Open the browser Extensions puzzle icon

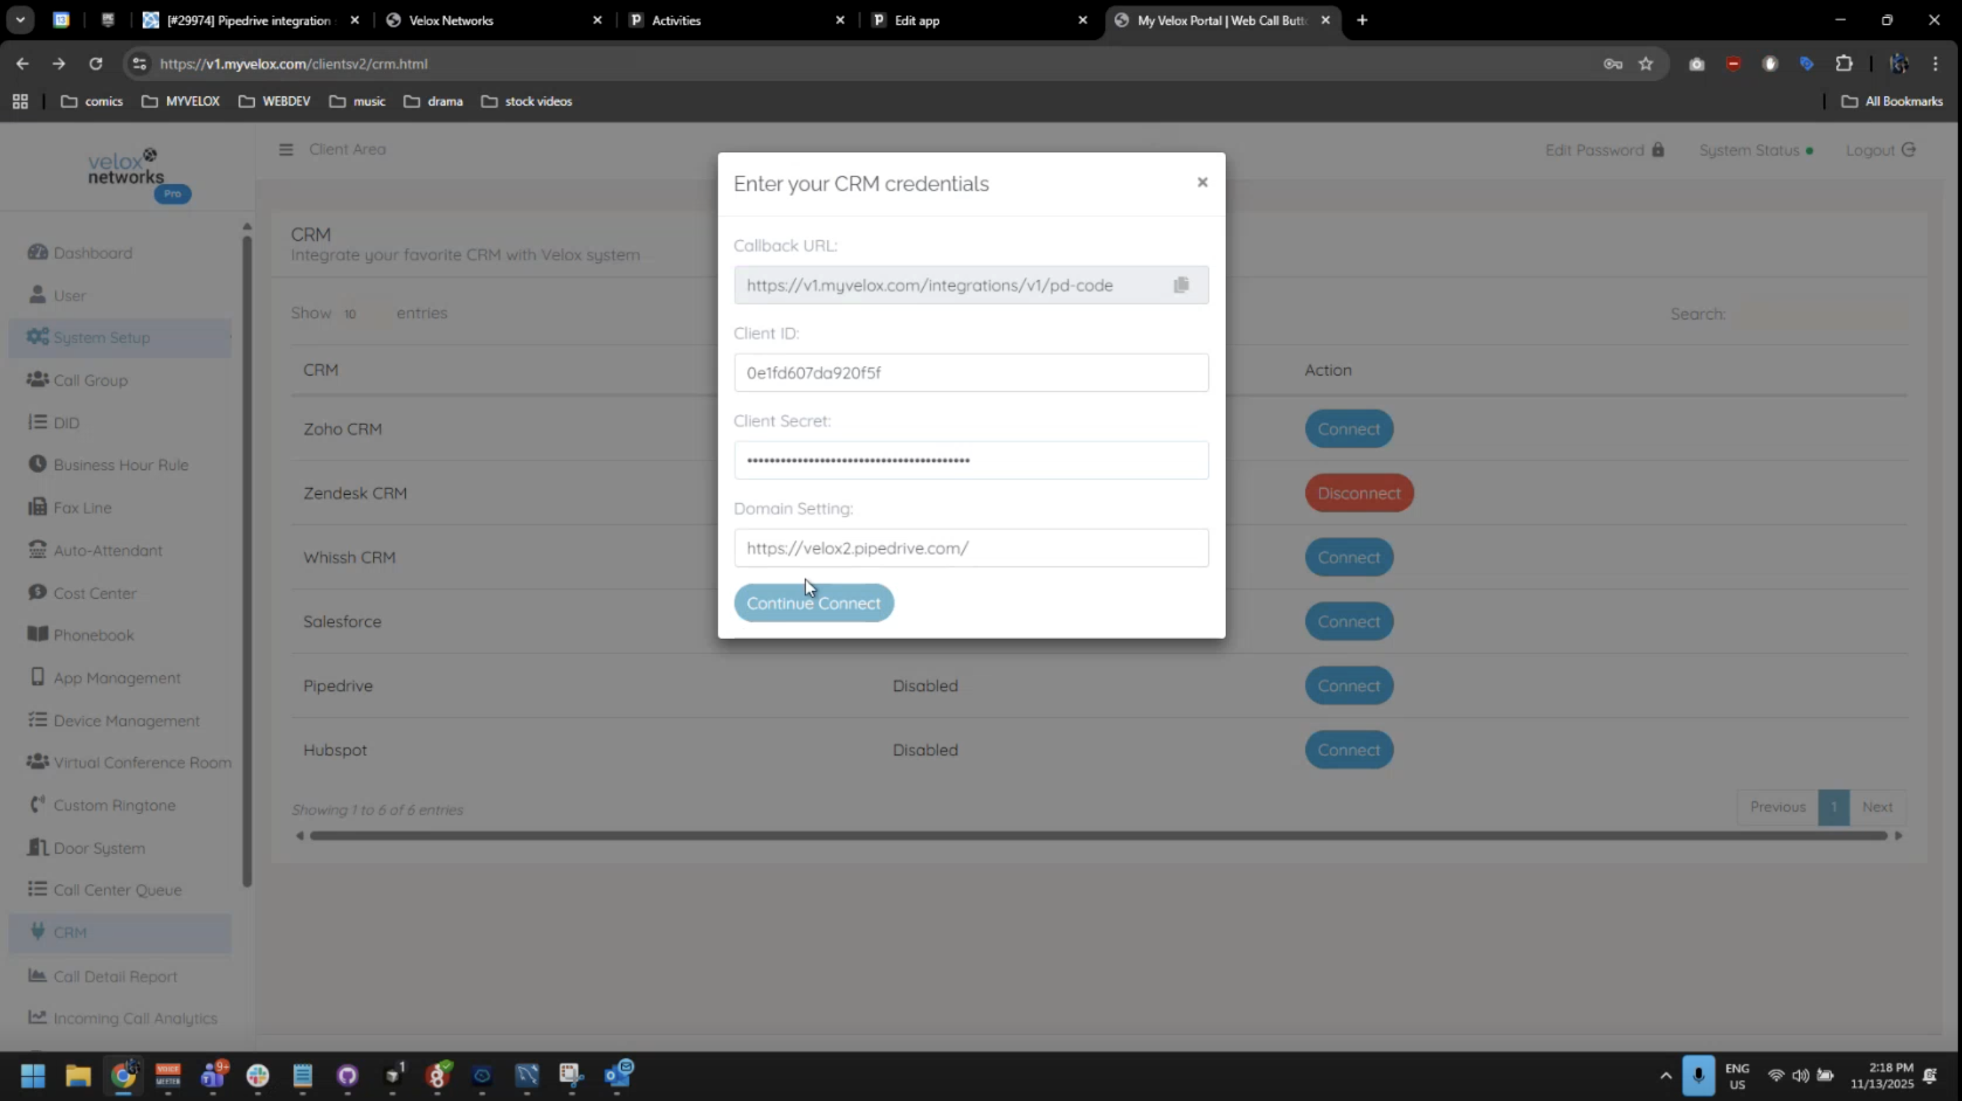(x=1843, y=64)
